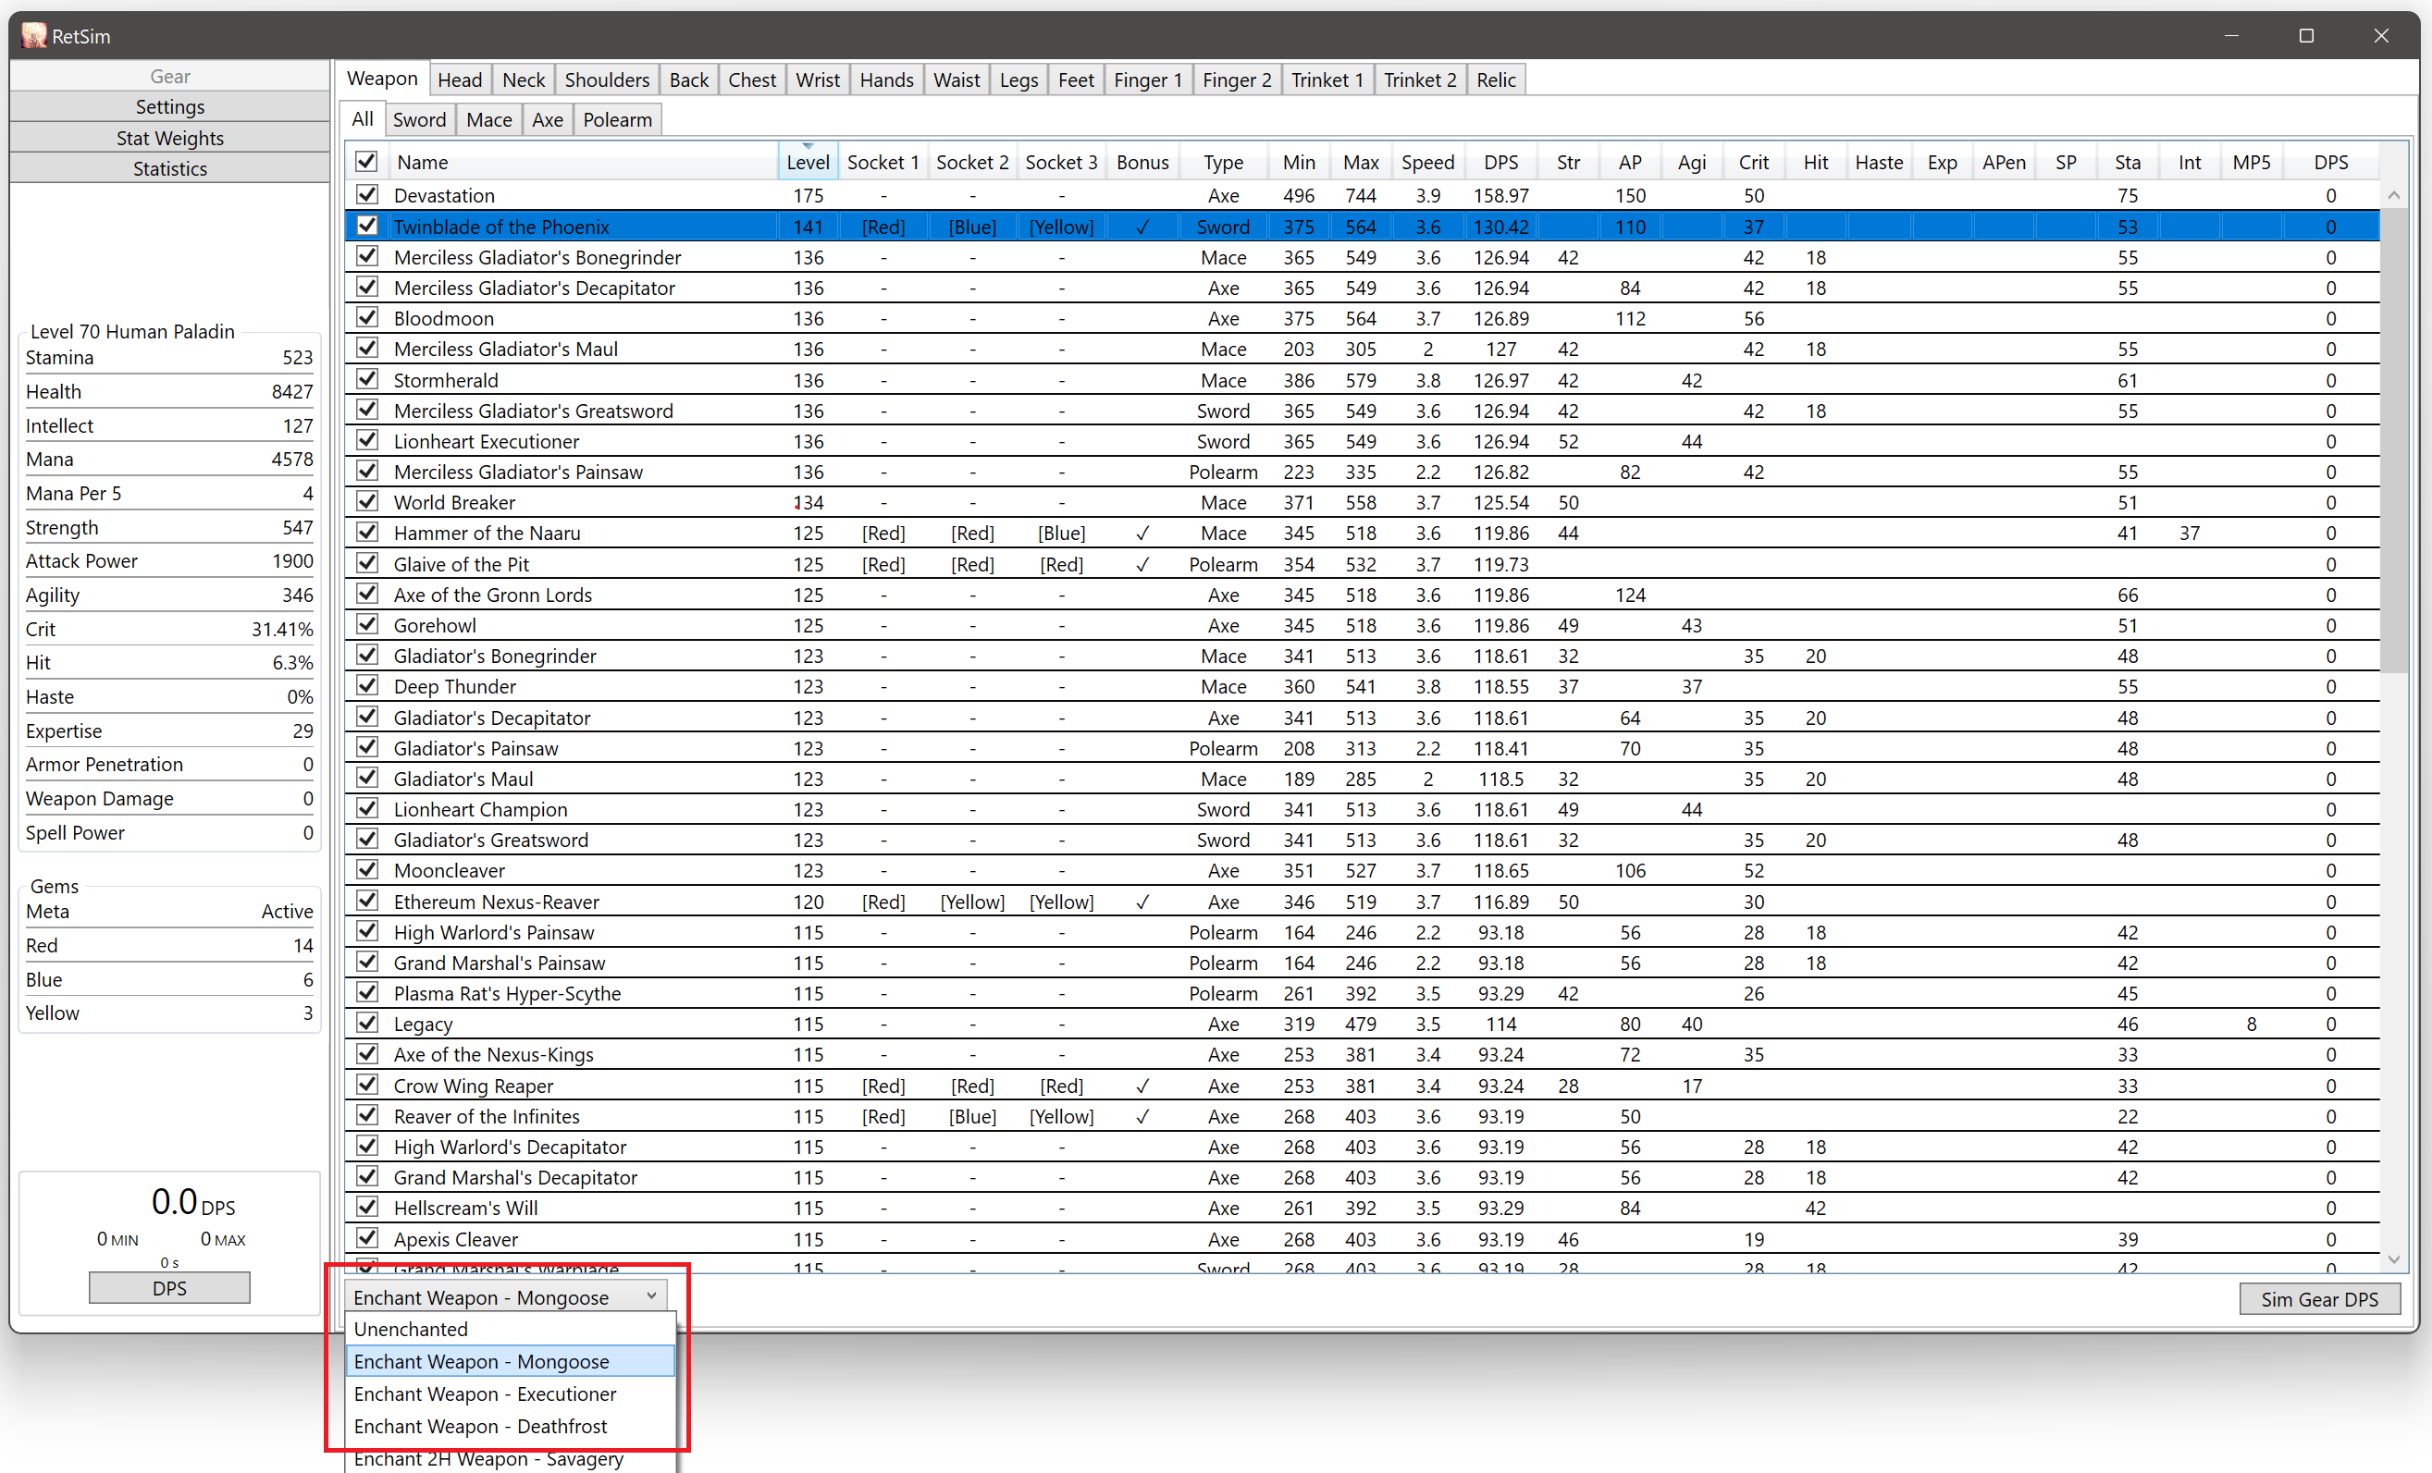Image resolution: width=2432 pixels, height=1473 pixels.
Task: Open the Stat Weights section
Action: pos(170,137)
